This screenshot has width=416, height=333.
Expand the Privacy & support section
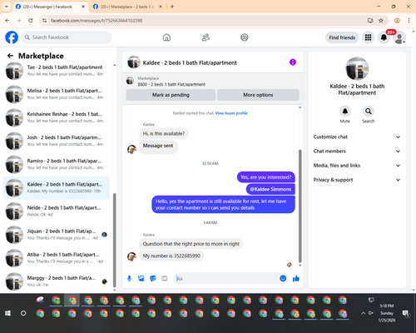pyautogui.click(x=357, y=180)
